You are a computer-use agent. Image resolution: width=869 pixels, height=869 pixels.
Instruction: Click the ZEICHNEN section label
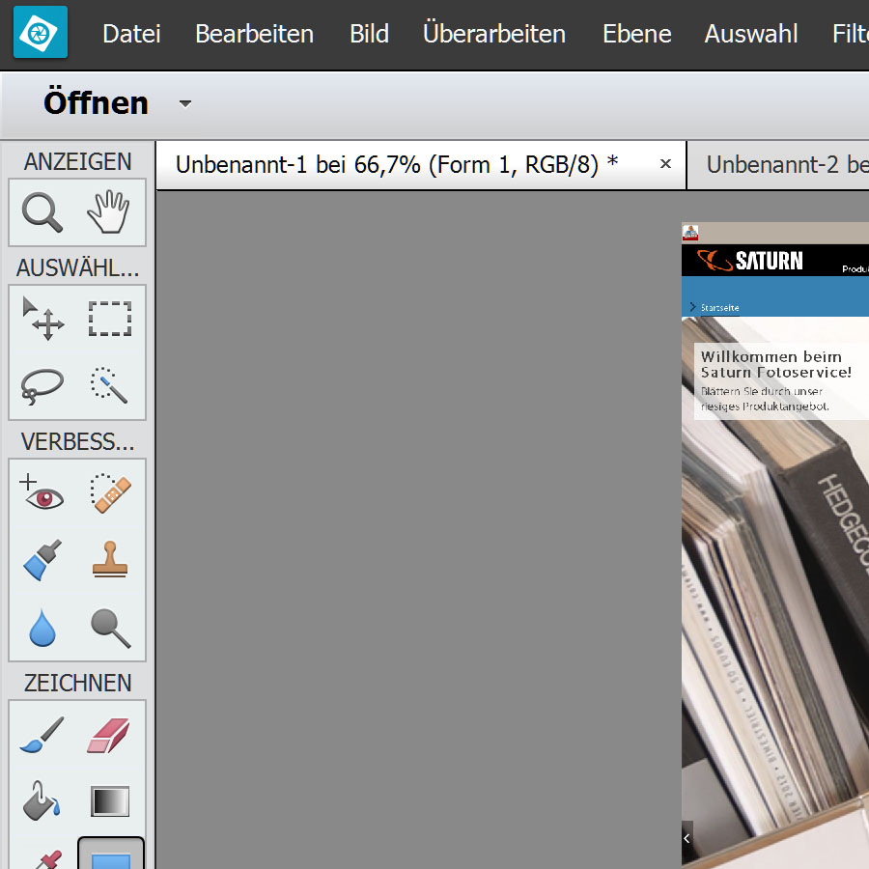(77, 683)
